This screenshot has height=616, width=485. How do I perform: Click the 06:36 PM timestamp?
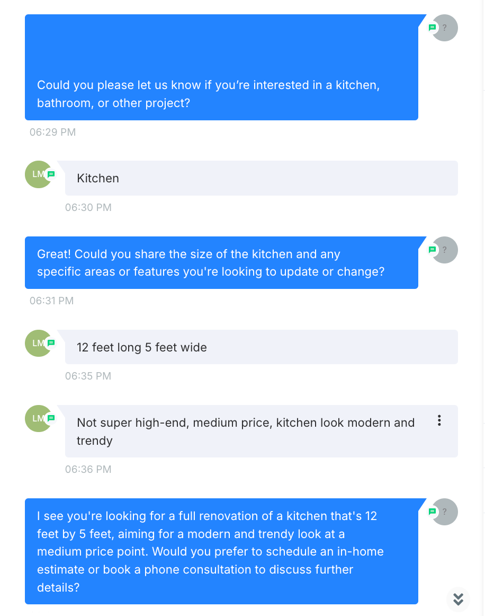pos(88,470)
